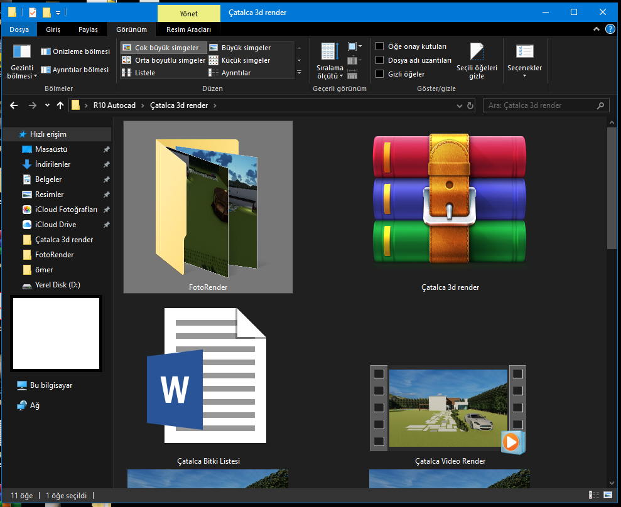Switch to the Giriş ribbon tab

53,29
